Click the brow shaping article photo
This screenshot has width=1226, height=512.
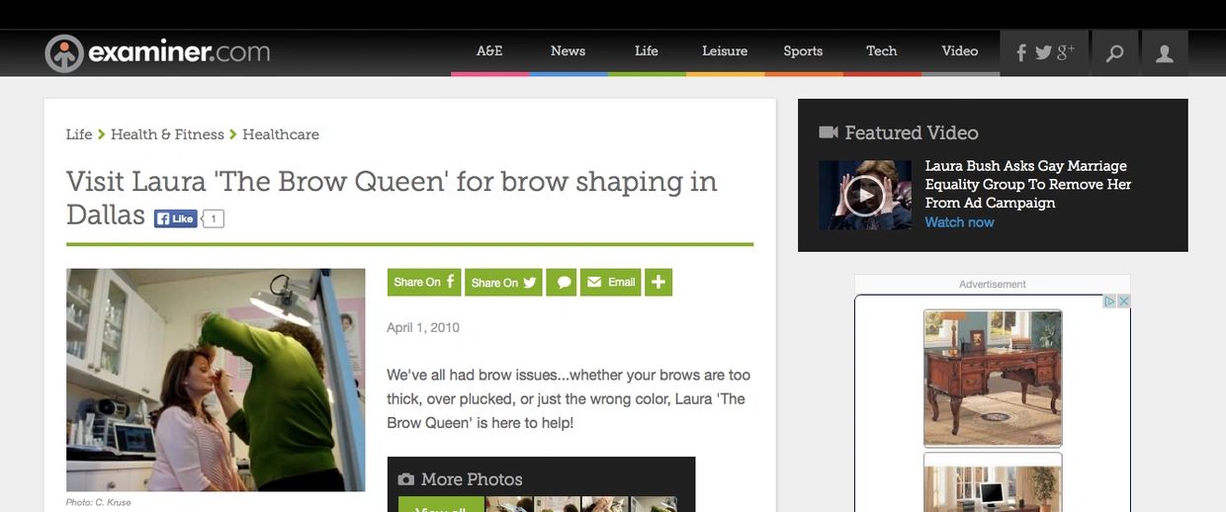[x=216, y=380]
